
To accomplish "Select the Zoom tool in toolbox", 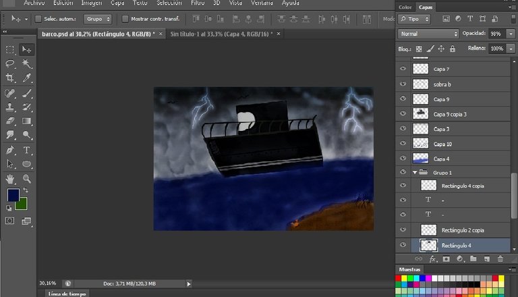I will 27,179.
